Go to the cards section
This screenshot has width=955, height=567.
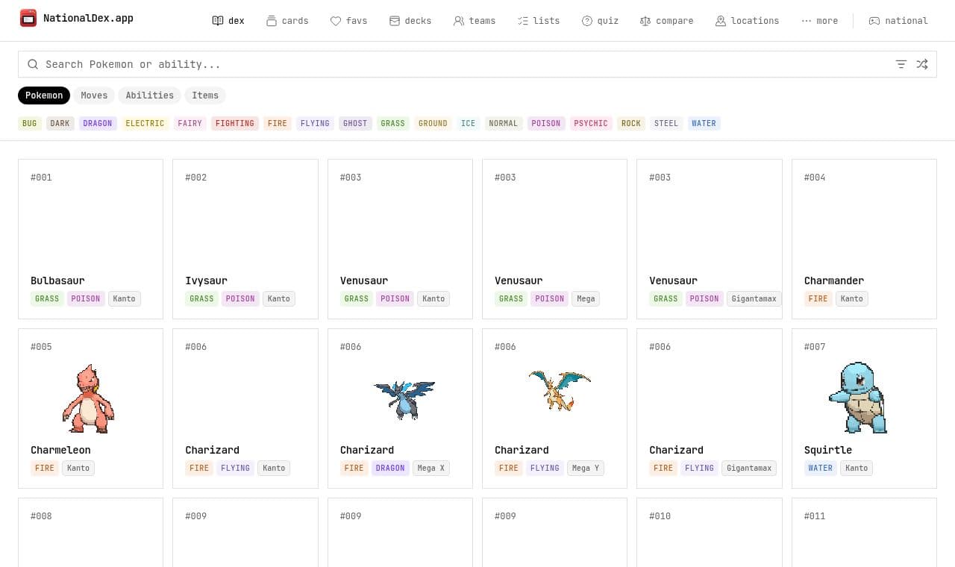point(287,21)
